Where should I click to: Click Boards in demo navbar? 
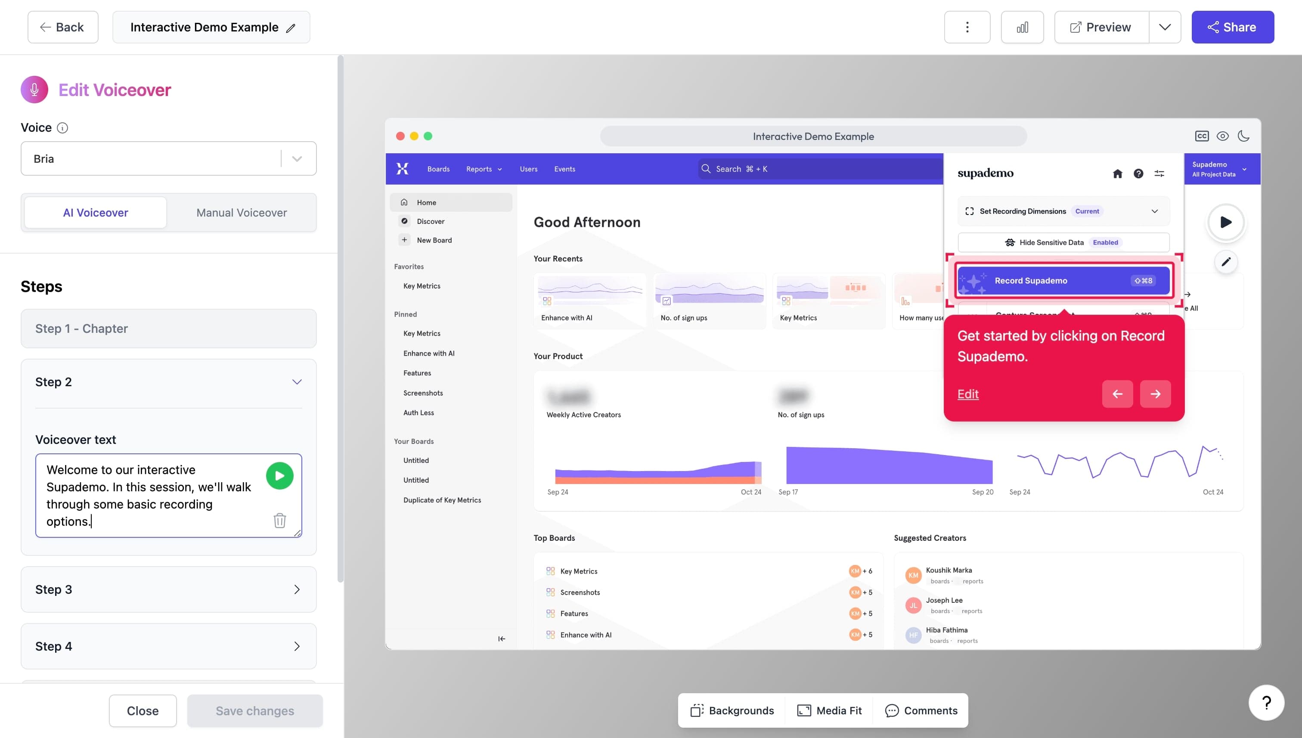pyautogui.click(x=438, y=169)
